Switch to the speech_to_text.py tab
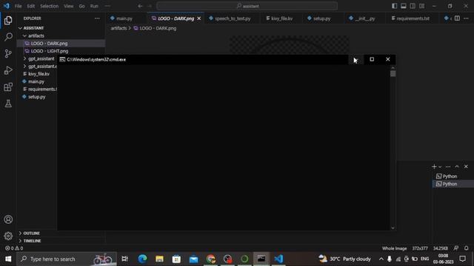 233,18
